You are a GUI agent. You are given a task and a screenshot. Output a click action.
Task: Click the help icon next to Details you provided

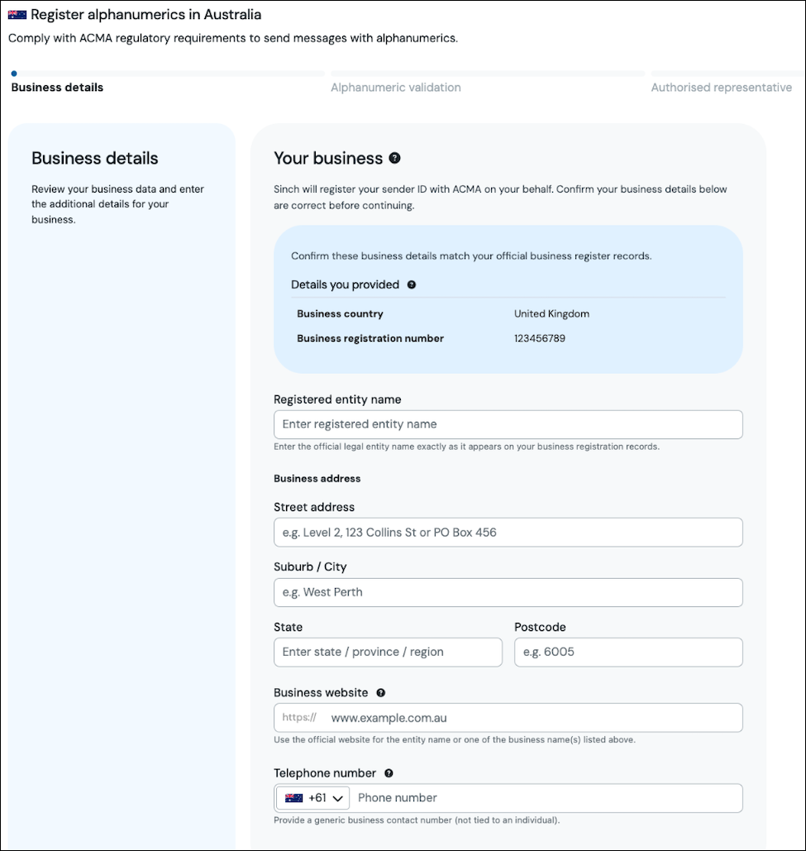[x=412, y=285]
